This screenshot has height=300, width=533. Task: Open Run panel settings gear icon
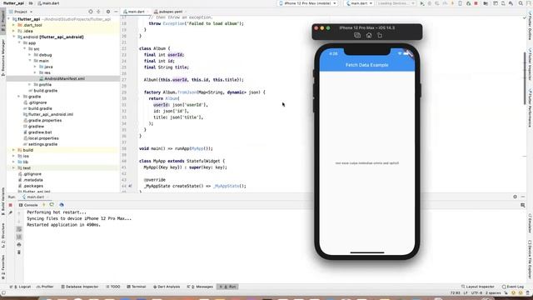point(515,197)
